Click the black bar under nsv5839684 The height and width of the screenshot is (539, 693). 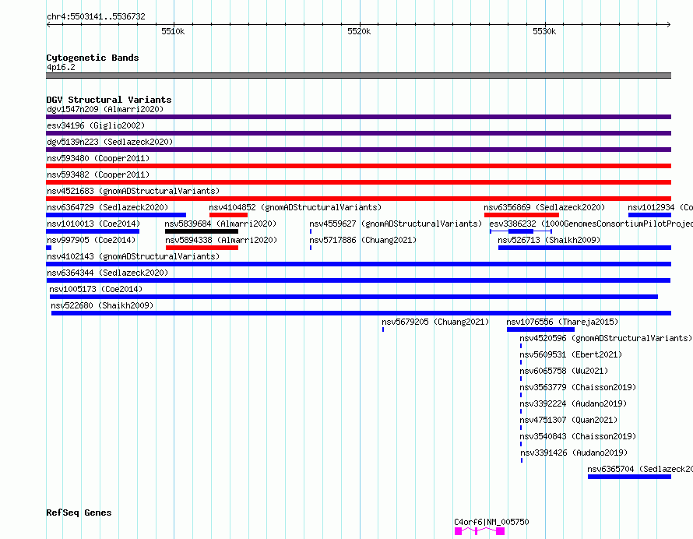click(x=202, y=231)
